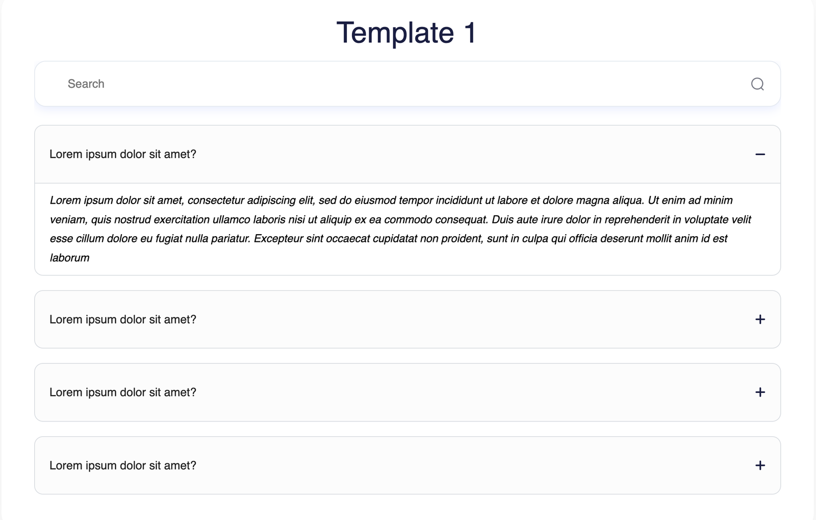Click "consectetur adipiscing elit" in the answer
This screenshot has width=816, height=520.
point(251,201)
